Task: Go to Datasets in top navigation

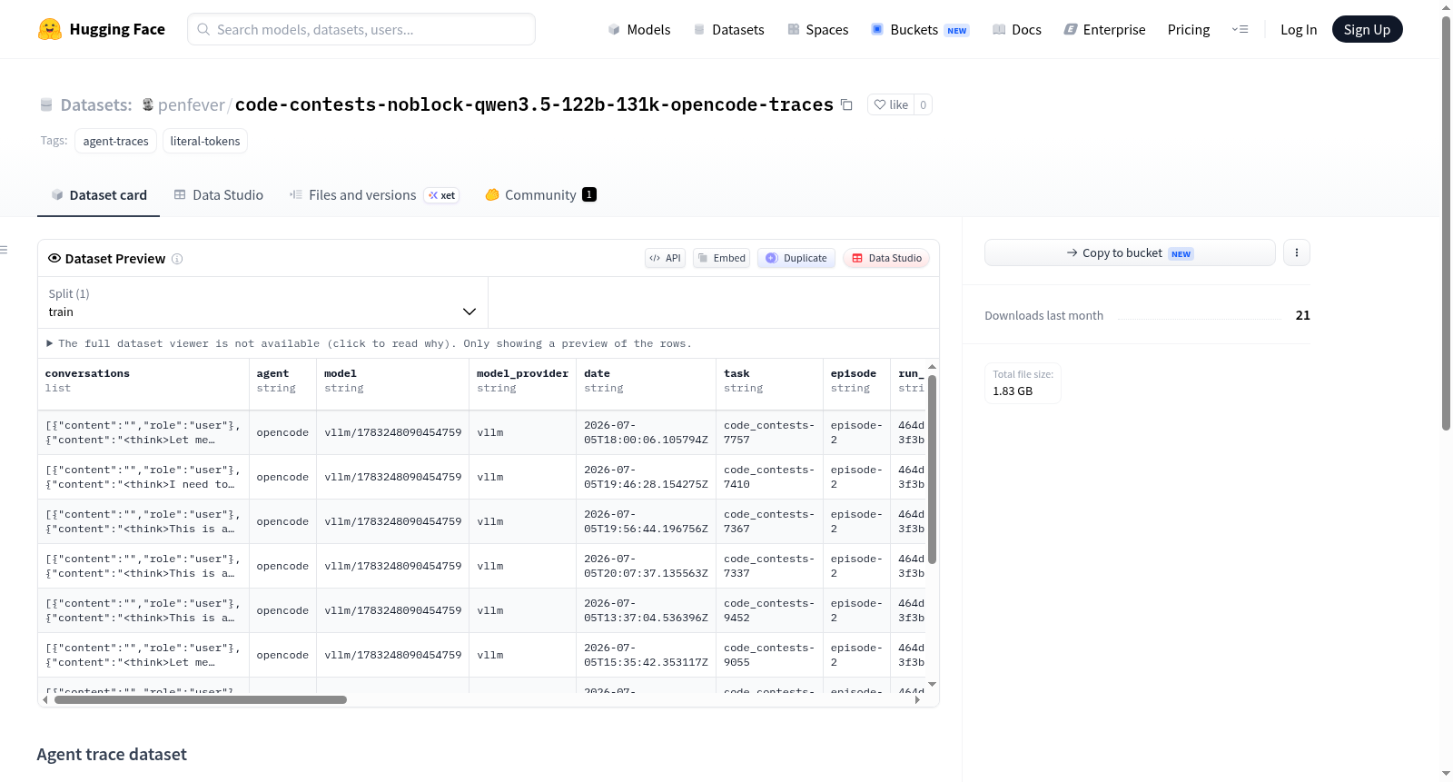Action: pyautogui.click(x=728, y=29)
